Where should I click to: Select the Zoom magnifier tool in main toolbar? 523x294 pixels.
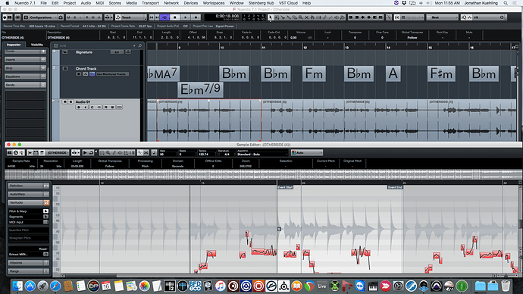tap(301, 17)
